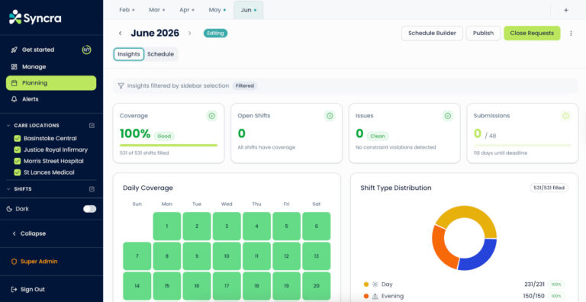Switch to the Feb month tab
The height and width of the screenshot is (302, 586).
tap(127, 10)
